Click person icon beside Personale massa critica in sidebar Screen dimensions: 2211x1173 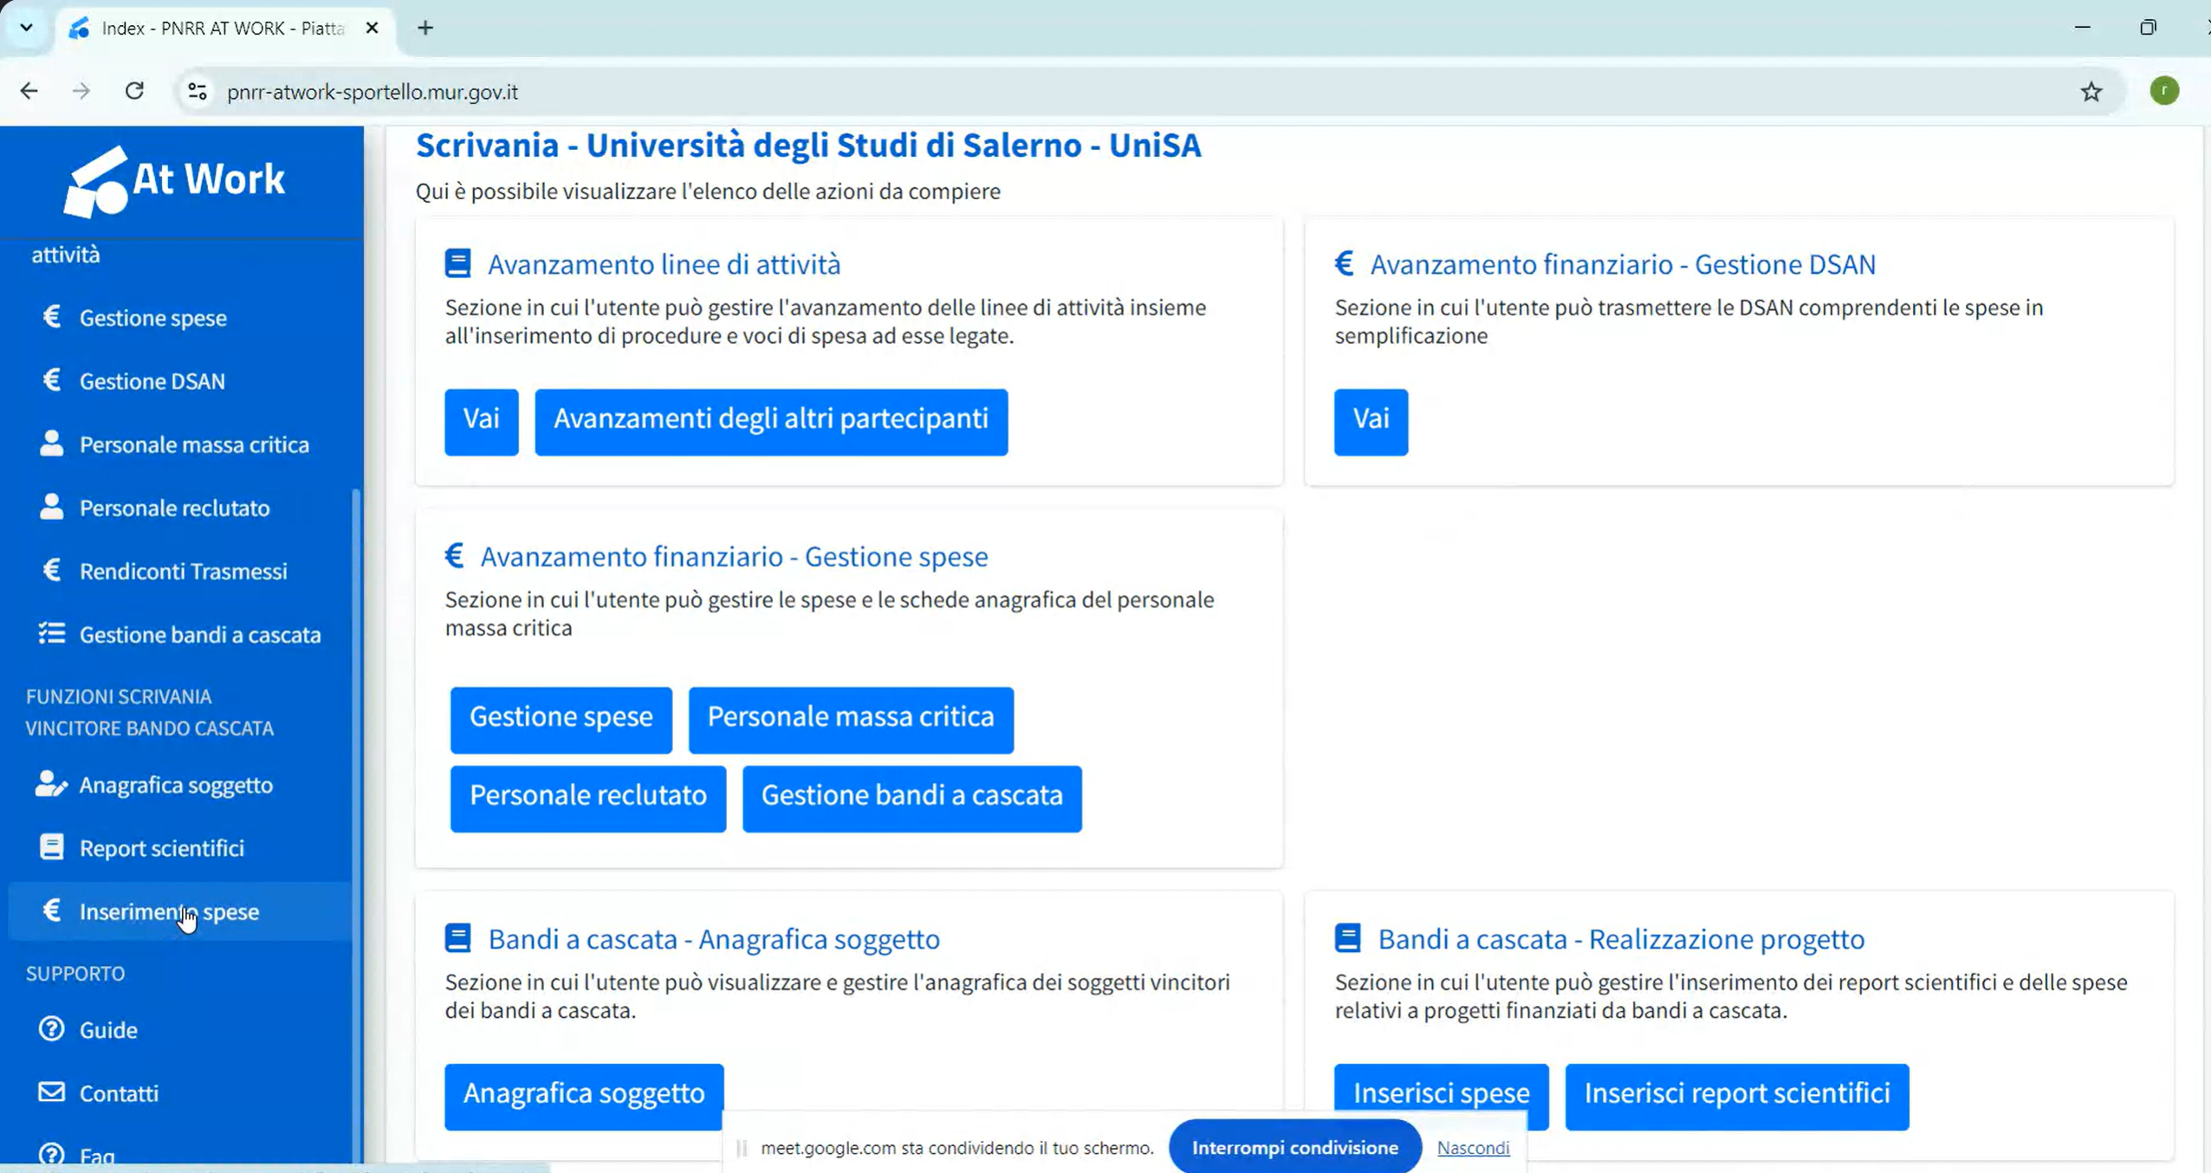click(52, 444)
